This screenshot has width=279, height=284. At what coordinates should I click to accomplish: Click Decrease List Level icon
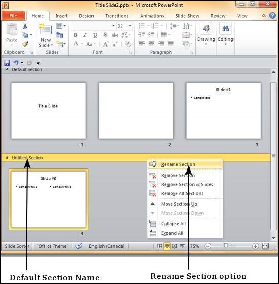click(x=142, y=35)
